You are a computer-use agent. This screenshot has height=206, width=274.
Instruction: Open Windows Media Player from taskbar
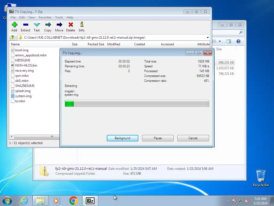point(57,201)
